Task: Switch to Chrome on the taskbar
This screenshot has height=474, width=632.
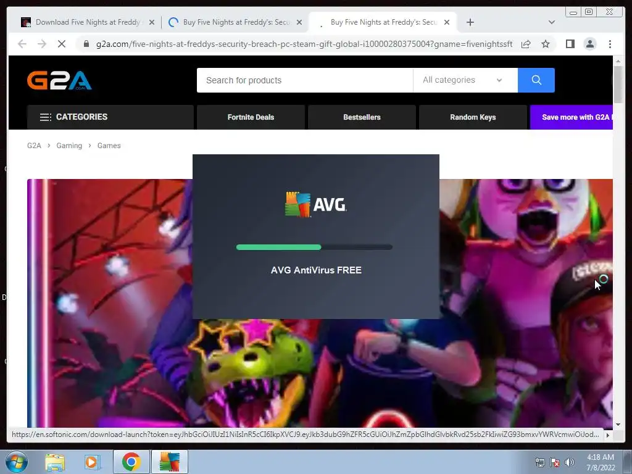Action: point(131,462)
